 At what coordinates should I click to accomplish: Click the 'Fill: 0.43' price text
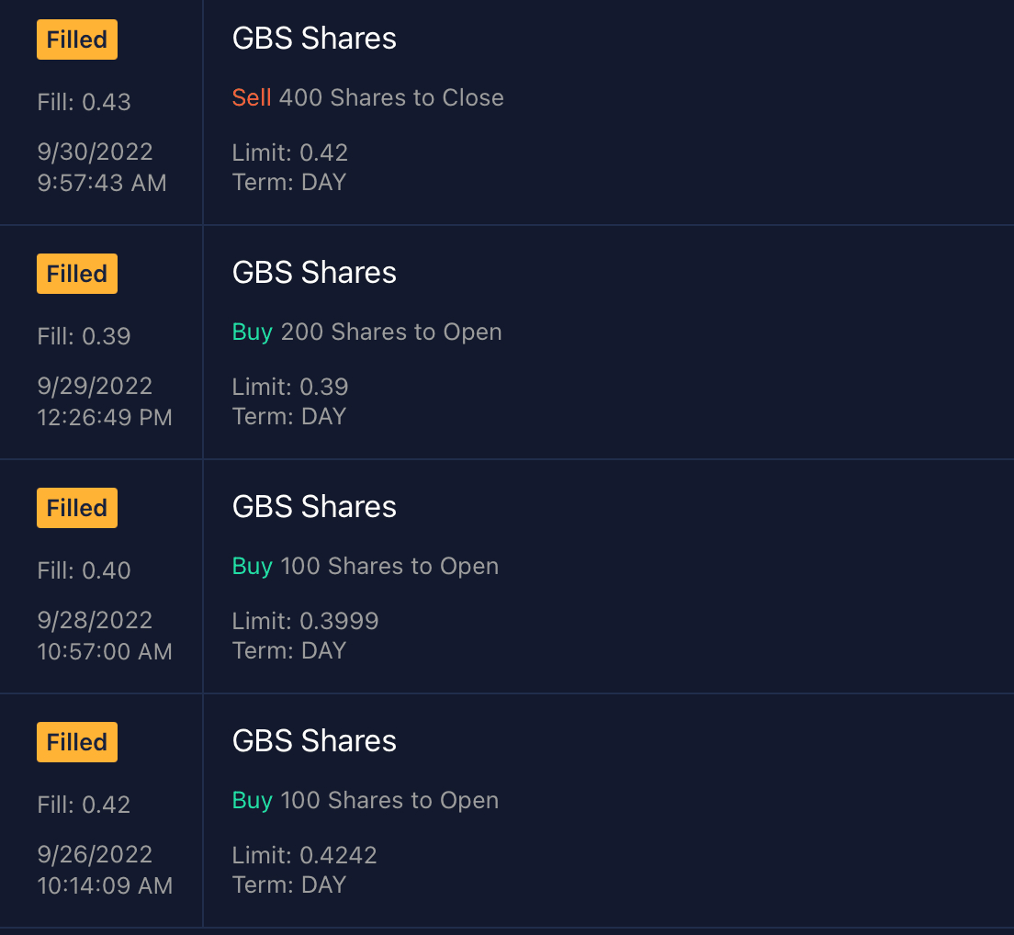tap(84, 102)
